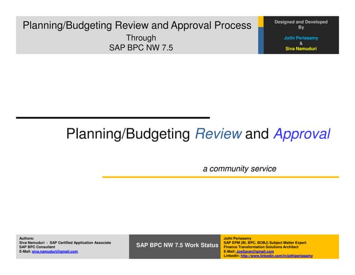Open the siva.namuduri@gmail.com email link
The image size is (355, 275).
click(55, 252)
